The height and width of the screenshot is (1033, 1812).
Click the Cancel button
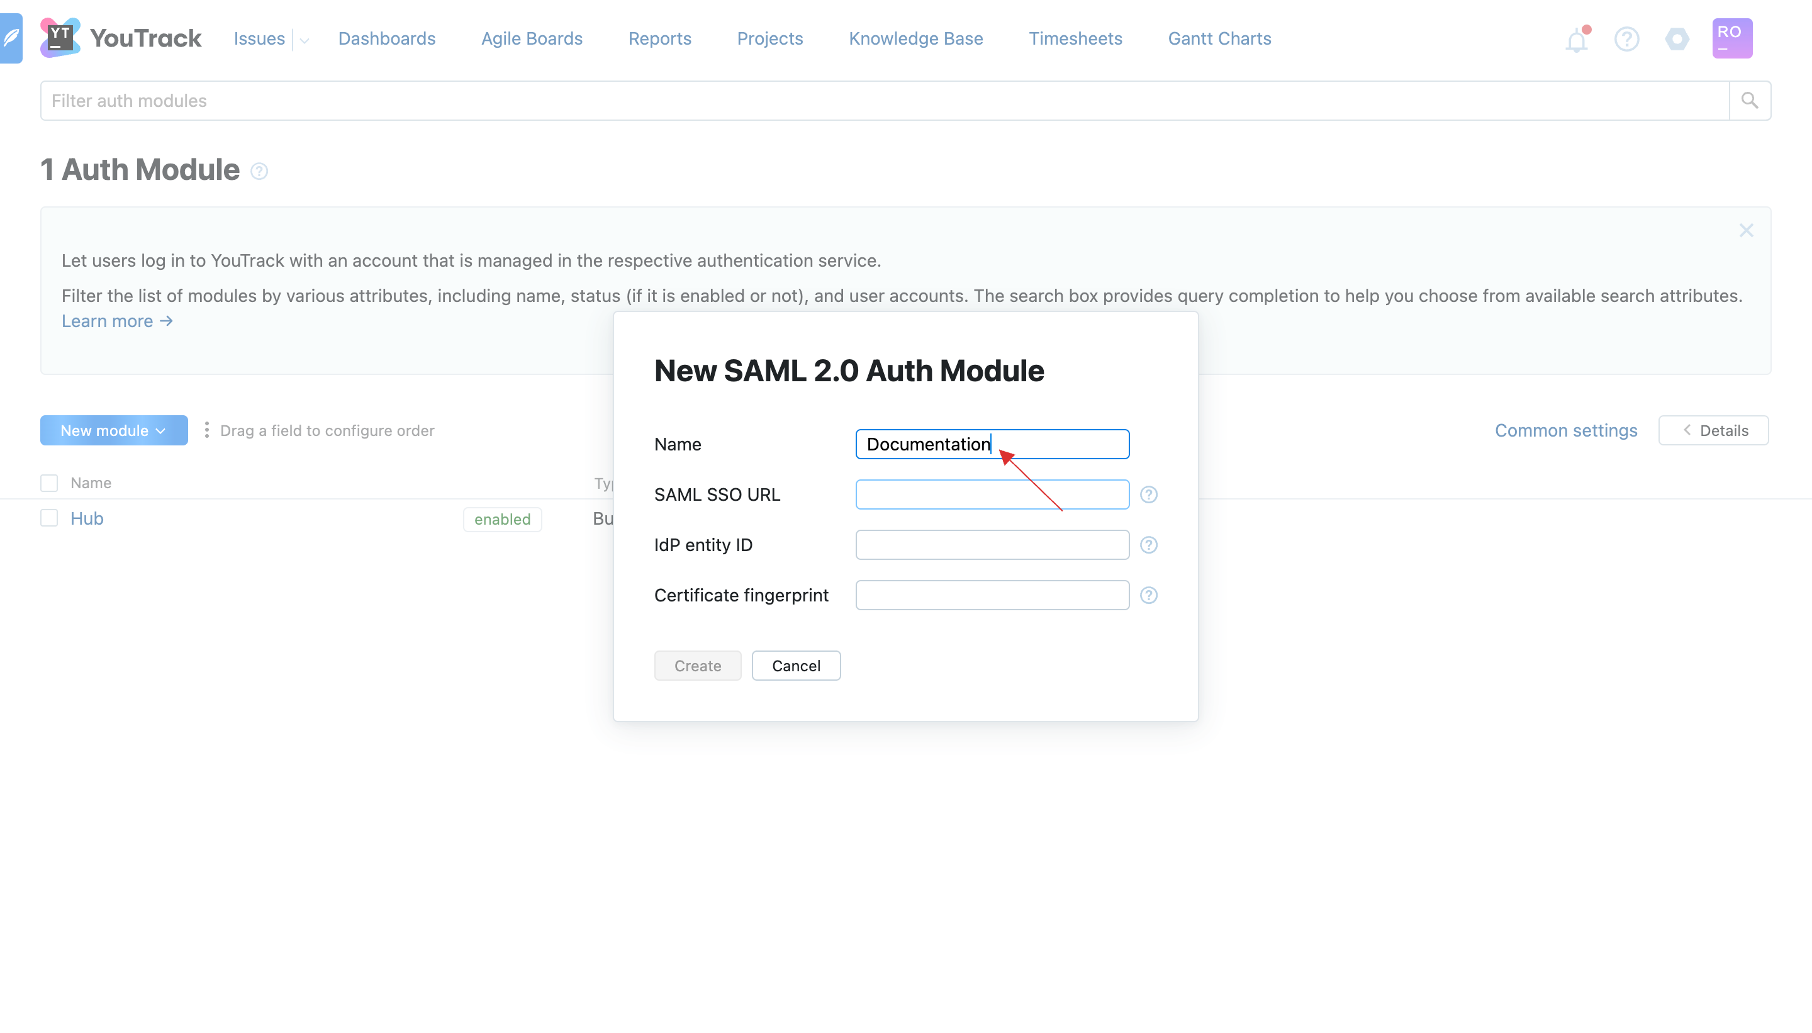tap(797, 664)
